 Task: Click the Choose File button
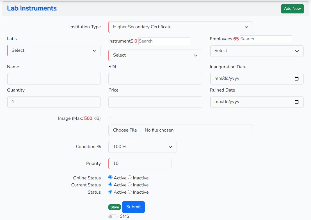pos(125,130)
